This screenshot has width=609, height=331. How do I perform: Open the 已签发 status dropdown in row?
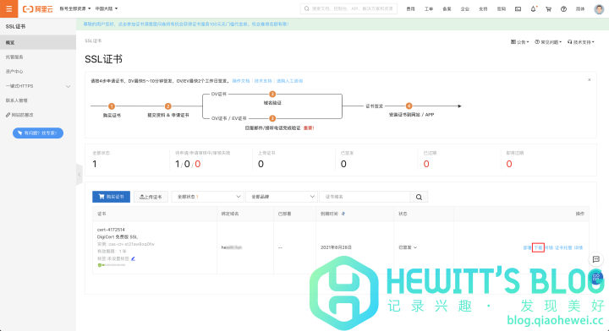point(408,247)
